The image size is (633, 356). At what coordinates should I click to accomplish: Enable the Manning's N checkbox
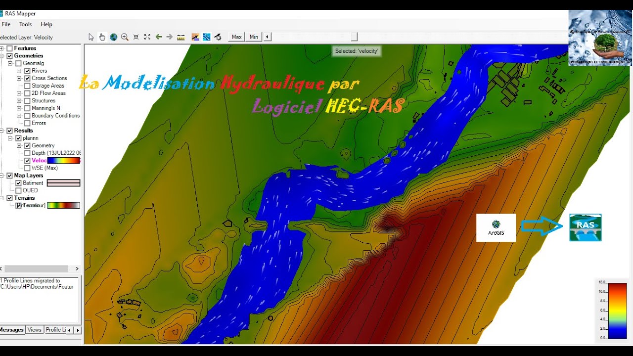tap(27, 108)
